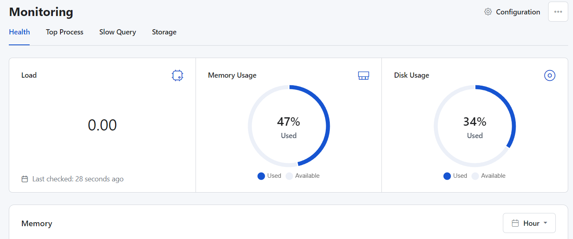Click the calendar icon beside Last checked
The image size is (573, 239).
click(25, 179)
